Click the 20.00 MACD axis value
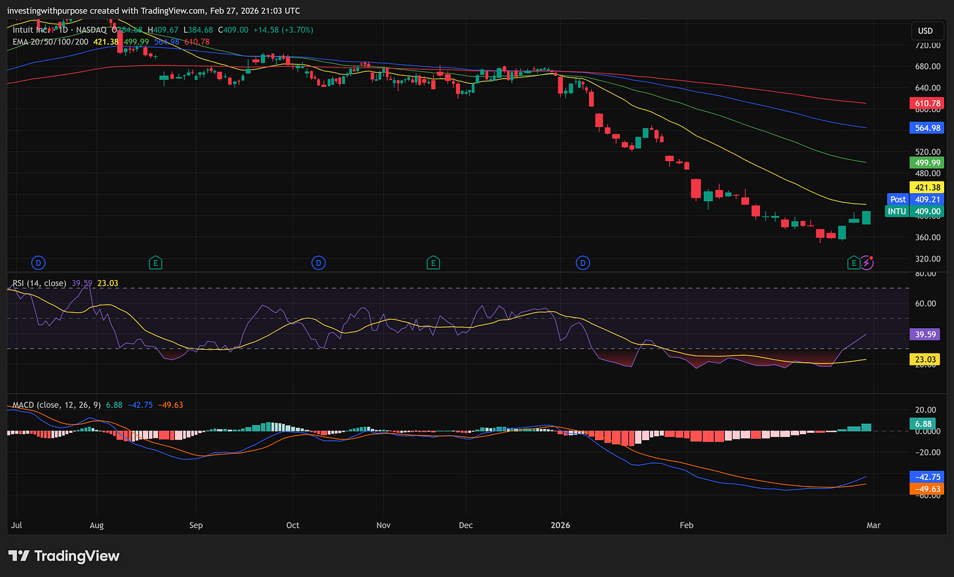Image resolution: width=954 pixels, height=577 pixels. pos(925,411)
